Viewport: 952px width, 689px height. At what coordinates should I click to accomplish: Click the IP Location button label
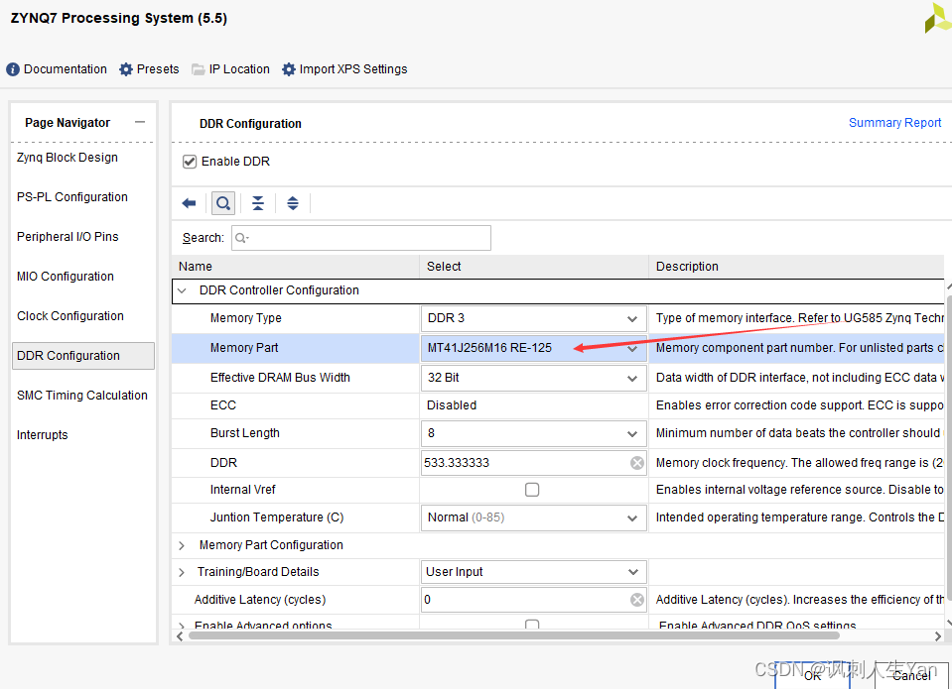239,69
